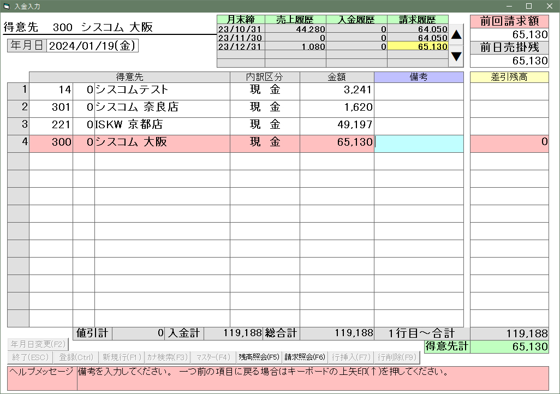Delete row using 行削除(F9)
Image resolution: width=560 pixels, height=394 pixels.
[396, 357]
